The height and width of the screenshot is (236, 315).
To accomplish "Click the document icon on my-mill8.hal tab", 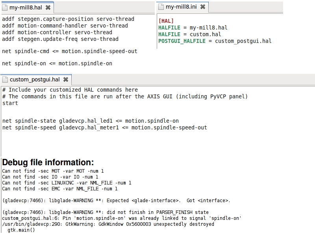I will pos(5,7).
